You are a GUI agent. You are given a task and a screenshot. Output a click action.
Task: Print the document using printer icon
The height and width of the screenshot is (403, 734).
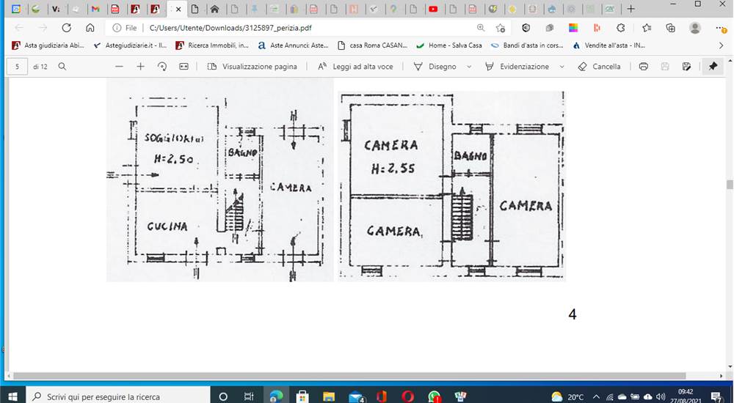644,67
